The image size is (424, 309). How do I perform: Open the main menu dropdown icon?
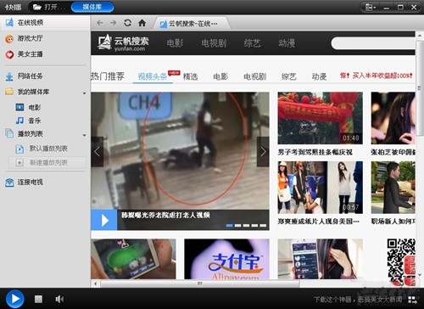371,8
